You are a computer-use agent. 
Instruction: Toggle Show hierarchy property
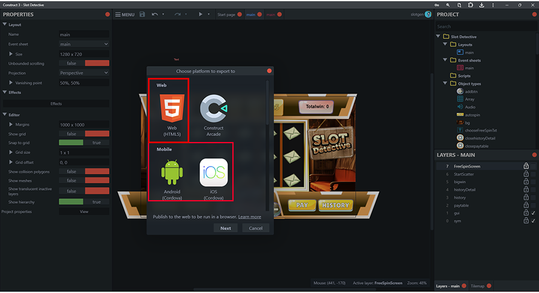(x=84, y=202)
